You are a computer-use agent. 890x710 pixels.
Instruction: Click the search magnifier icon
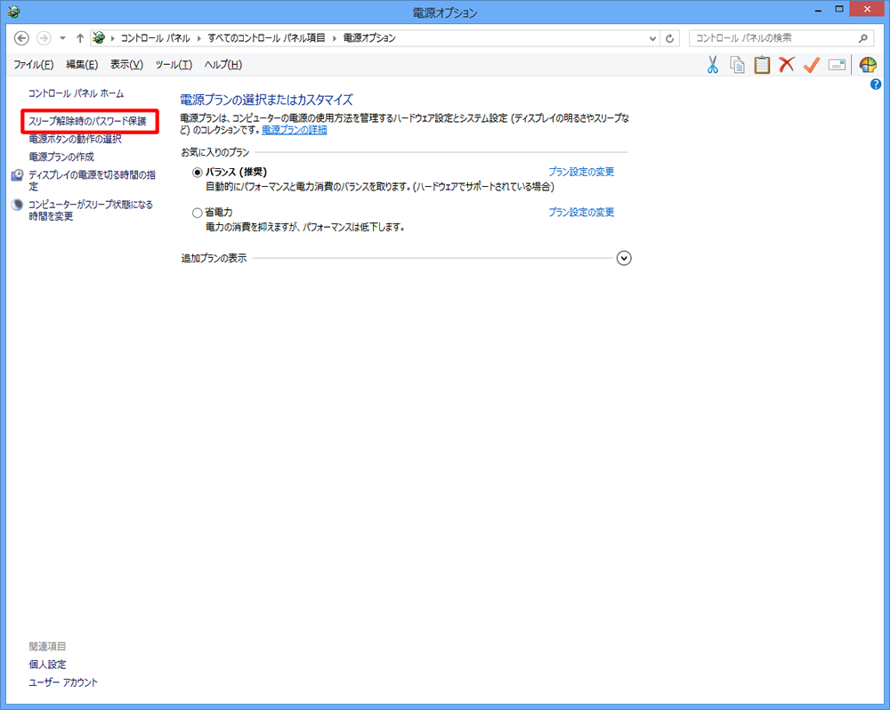point(863,38)
